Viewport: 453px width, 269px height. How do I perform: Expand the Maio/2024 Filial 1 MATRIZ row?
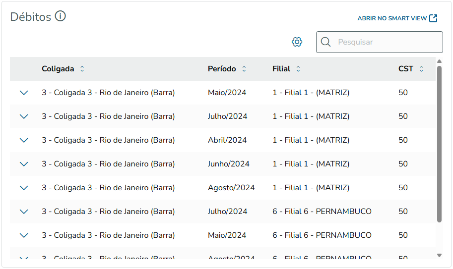(24, 93)
